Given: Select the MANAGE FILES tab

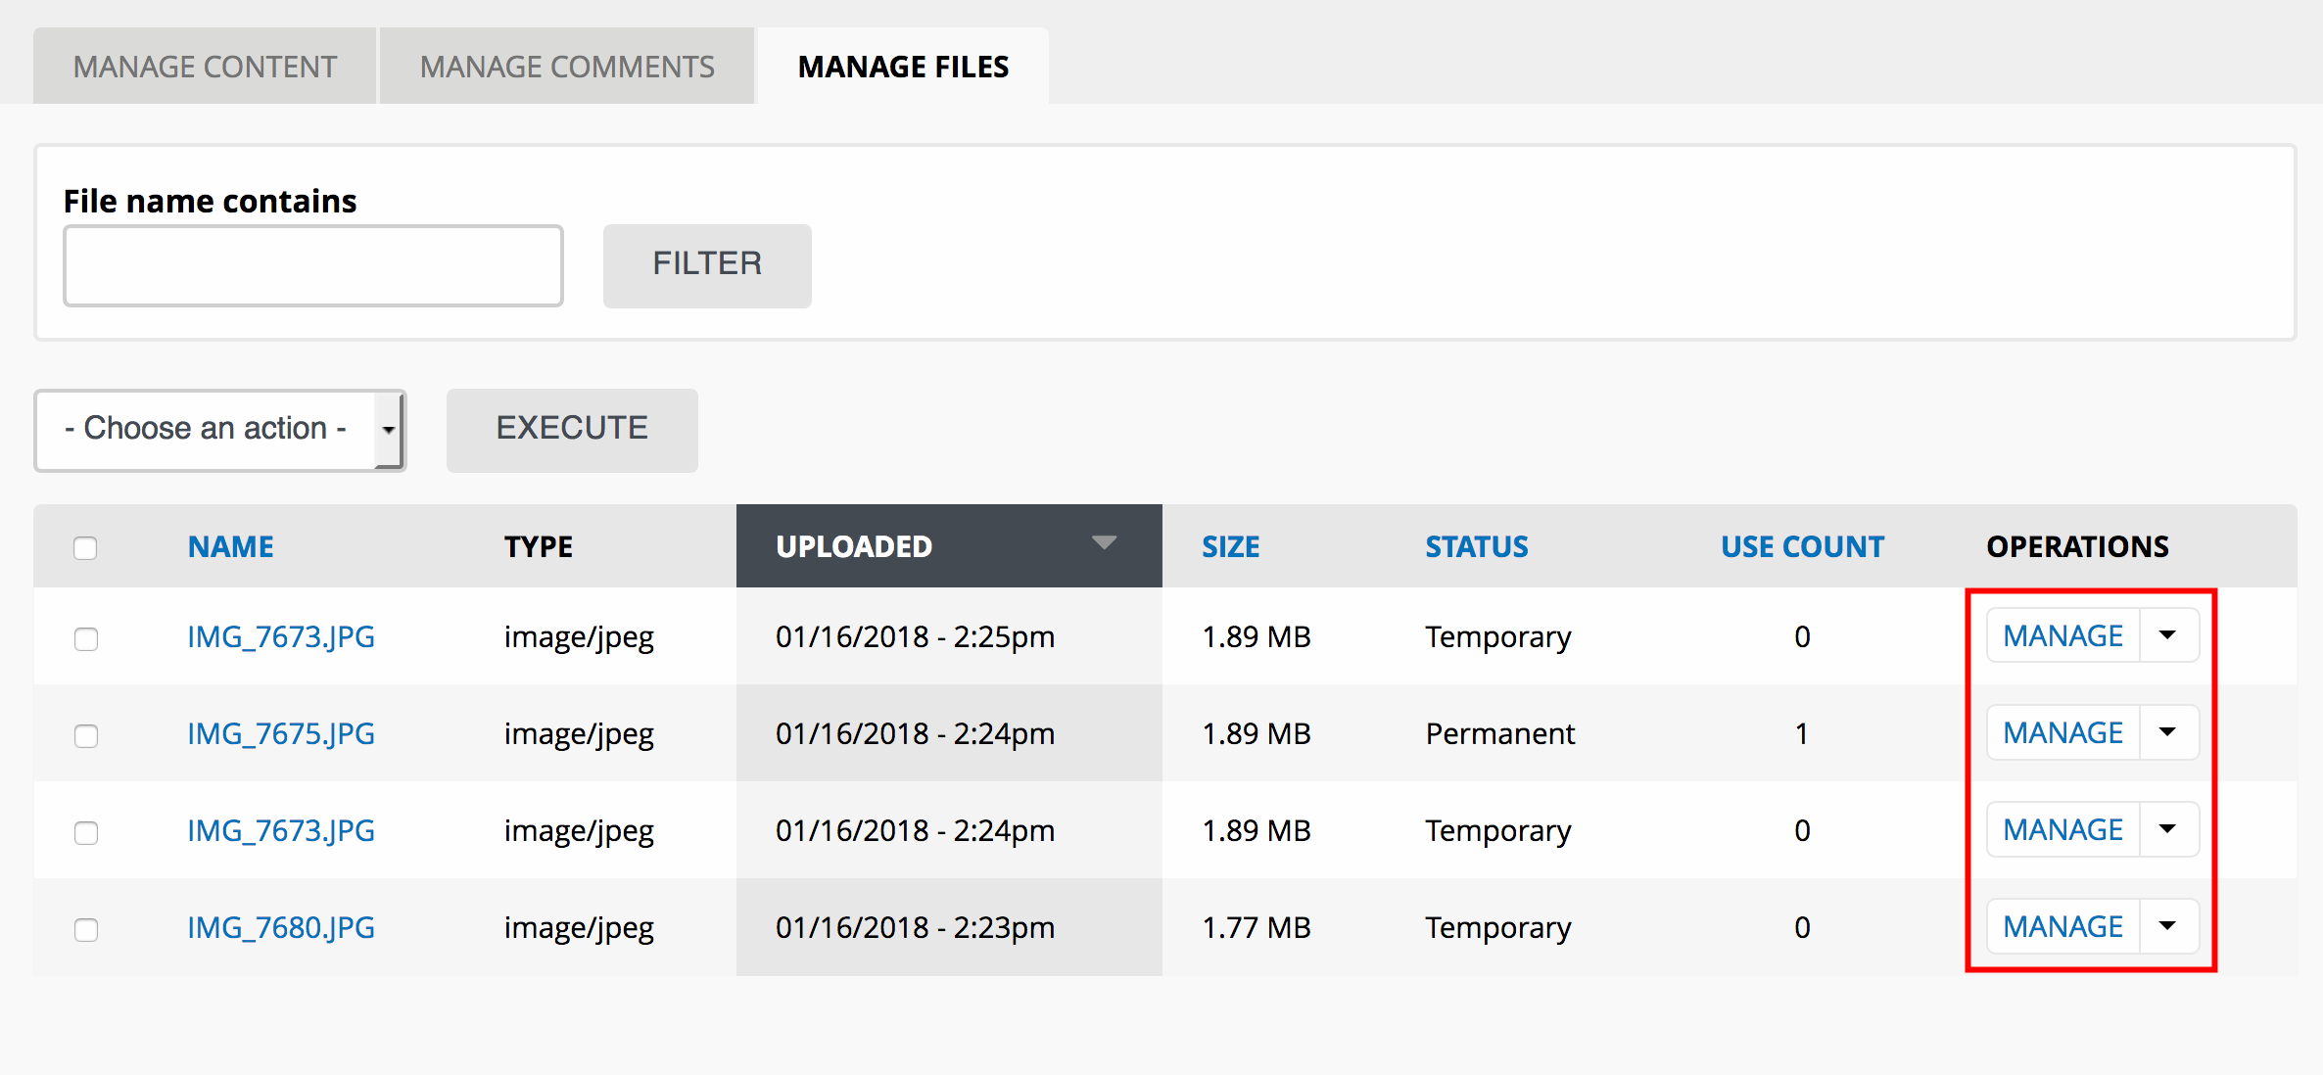Looking at the screenshot, I should click(903, 67).
